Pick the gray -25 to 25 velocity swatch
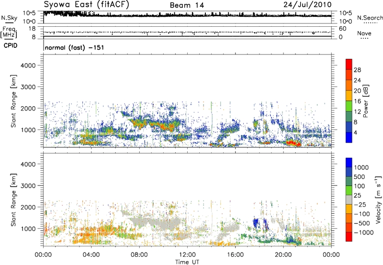 click(349, 200)
